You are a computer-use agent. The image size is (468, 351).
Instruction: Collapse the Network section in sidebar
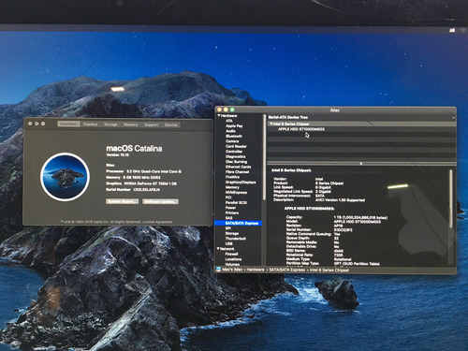[x=218, y=249]
